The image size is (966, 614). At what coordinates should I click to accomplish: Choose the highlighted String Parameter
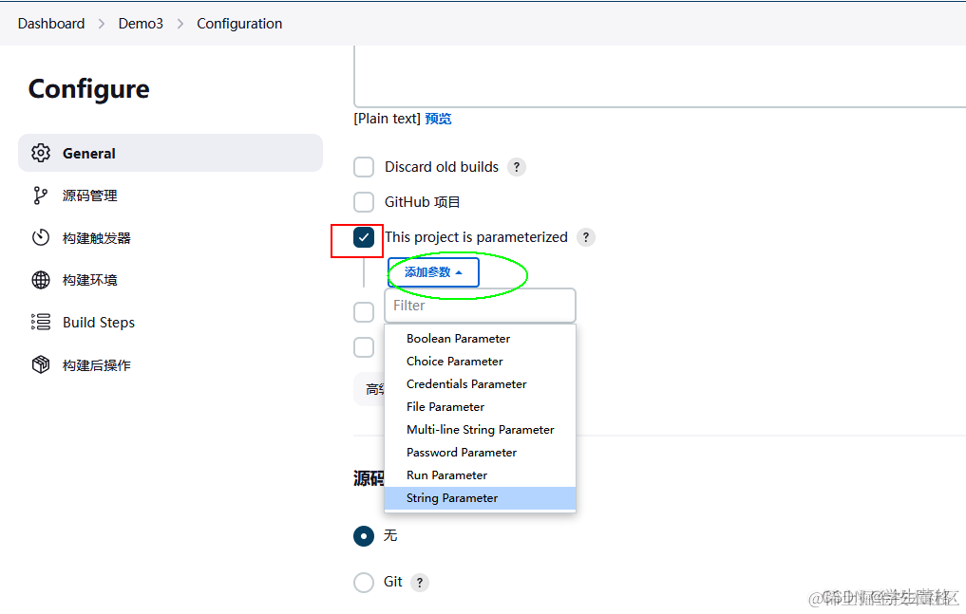[480, 498]
